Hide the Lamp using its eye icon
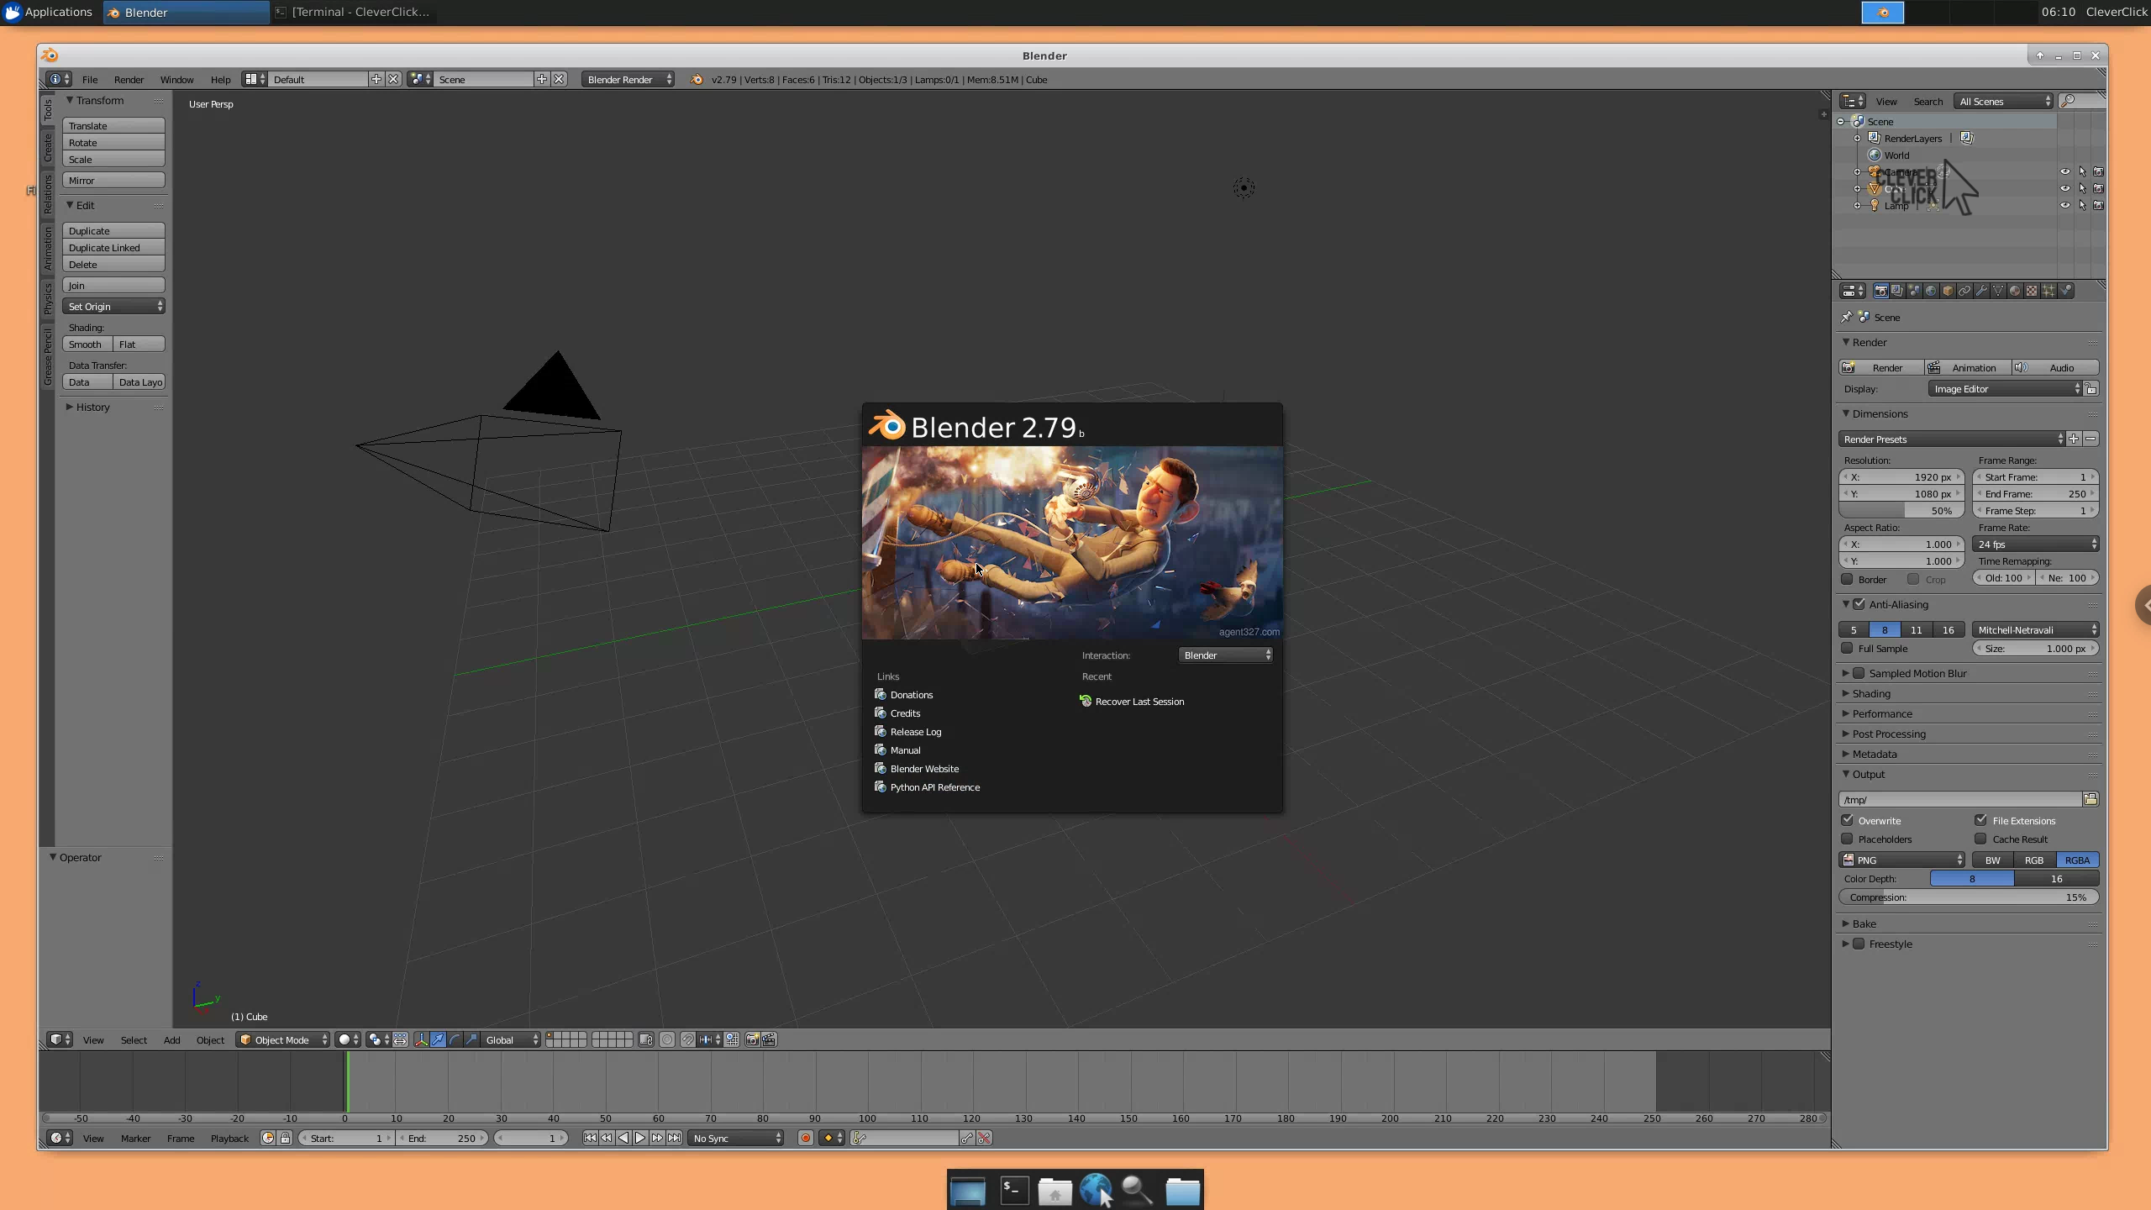The width and height of the screenshot is (2151, 1210). [x=2064, y=205]
